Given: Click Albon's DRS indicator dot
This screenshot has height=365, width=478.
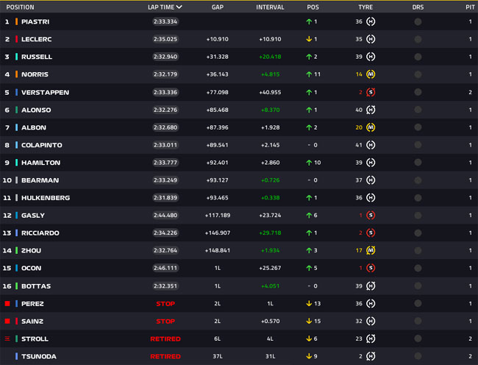Looking at the screenshot, I should (x=418, y=127).
